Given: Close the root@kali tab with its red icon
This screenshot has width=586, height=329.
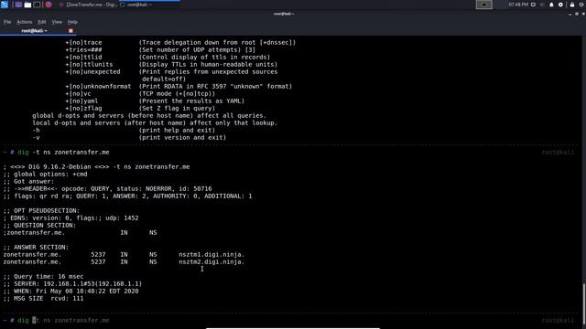Looking at the screenshot, I should 71,31.
